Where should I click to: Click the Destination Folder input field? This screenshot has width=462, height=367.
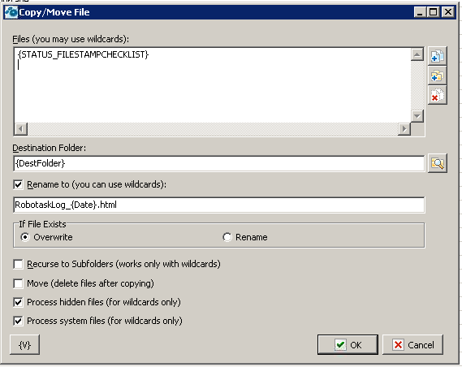pyautogui.click(x=219, y=163)
